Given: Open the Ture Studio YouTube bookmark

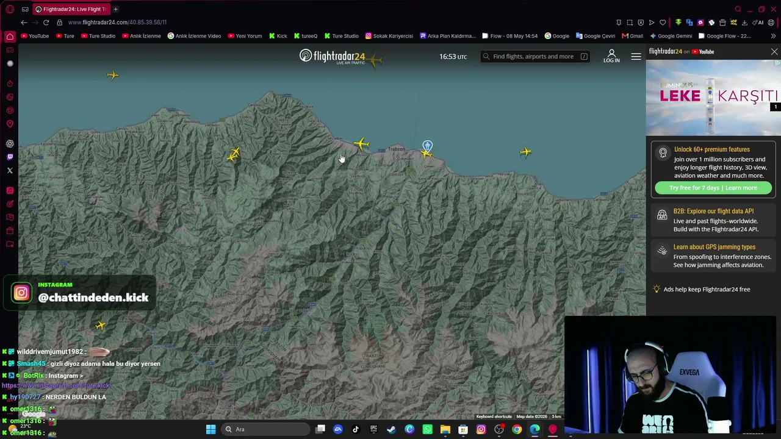Looking at the screenshot, I should (x=98, y=36).
